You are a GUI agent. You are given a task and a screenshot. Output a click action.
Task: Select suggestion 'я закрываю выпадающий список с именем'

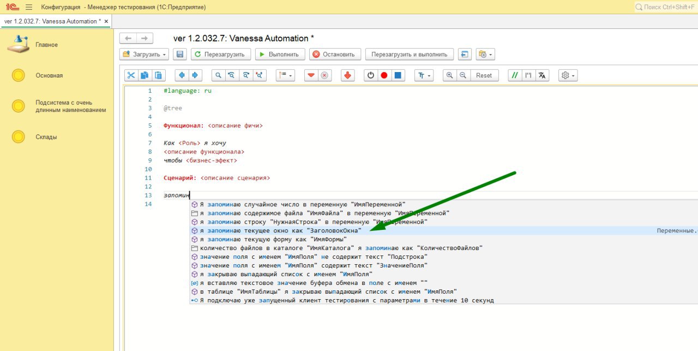coord(444,274)
